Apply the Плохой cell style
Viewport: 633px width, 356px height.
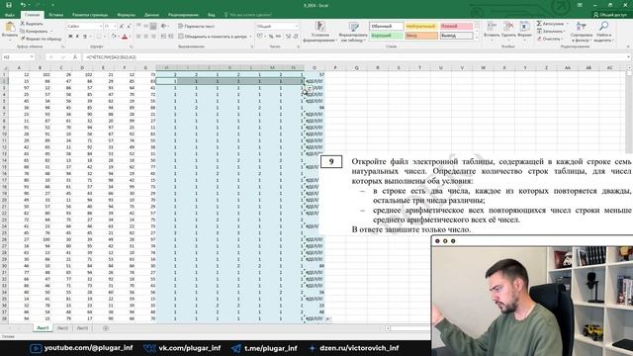[x=456, y=27]
